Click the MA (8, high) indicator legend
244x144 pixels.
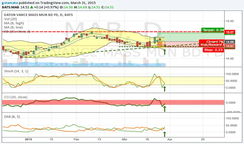pyautogui.click(x=14, y=23)
